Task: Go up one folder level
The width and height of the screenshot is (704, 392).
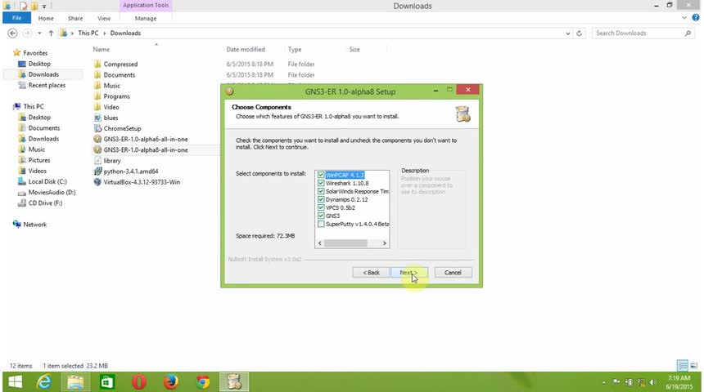Action: coord(51,33)
